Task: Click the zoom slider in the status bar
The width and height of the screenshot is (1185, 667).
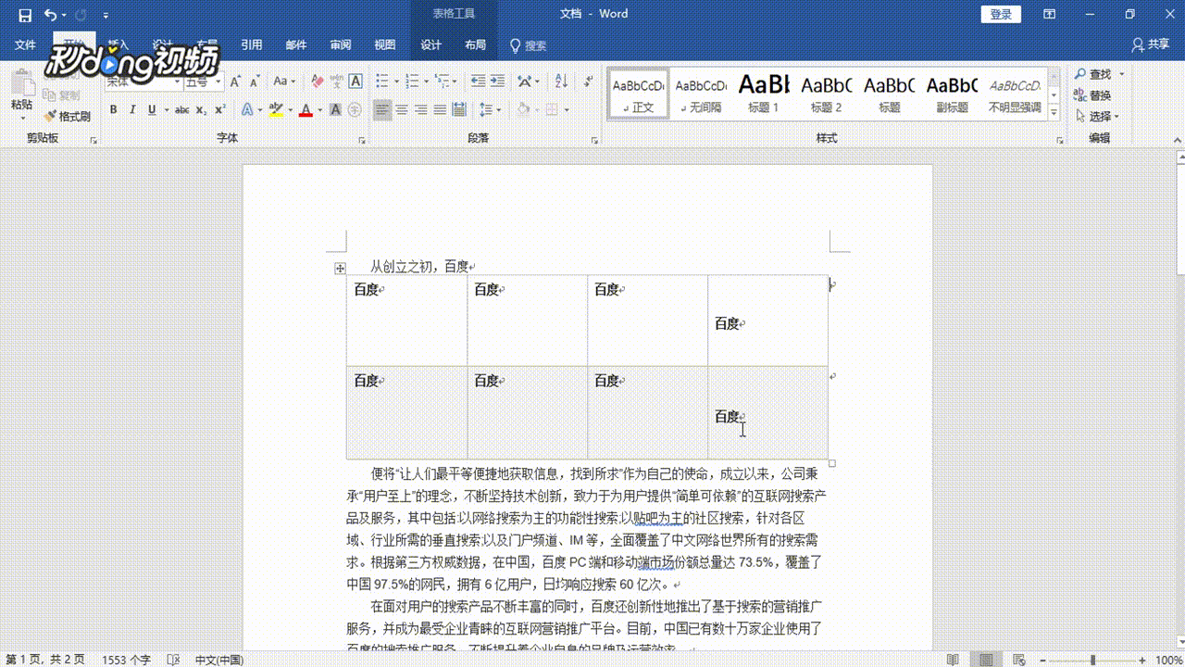Action: point(1092,660)
